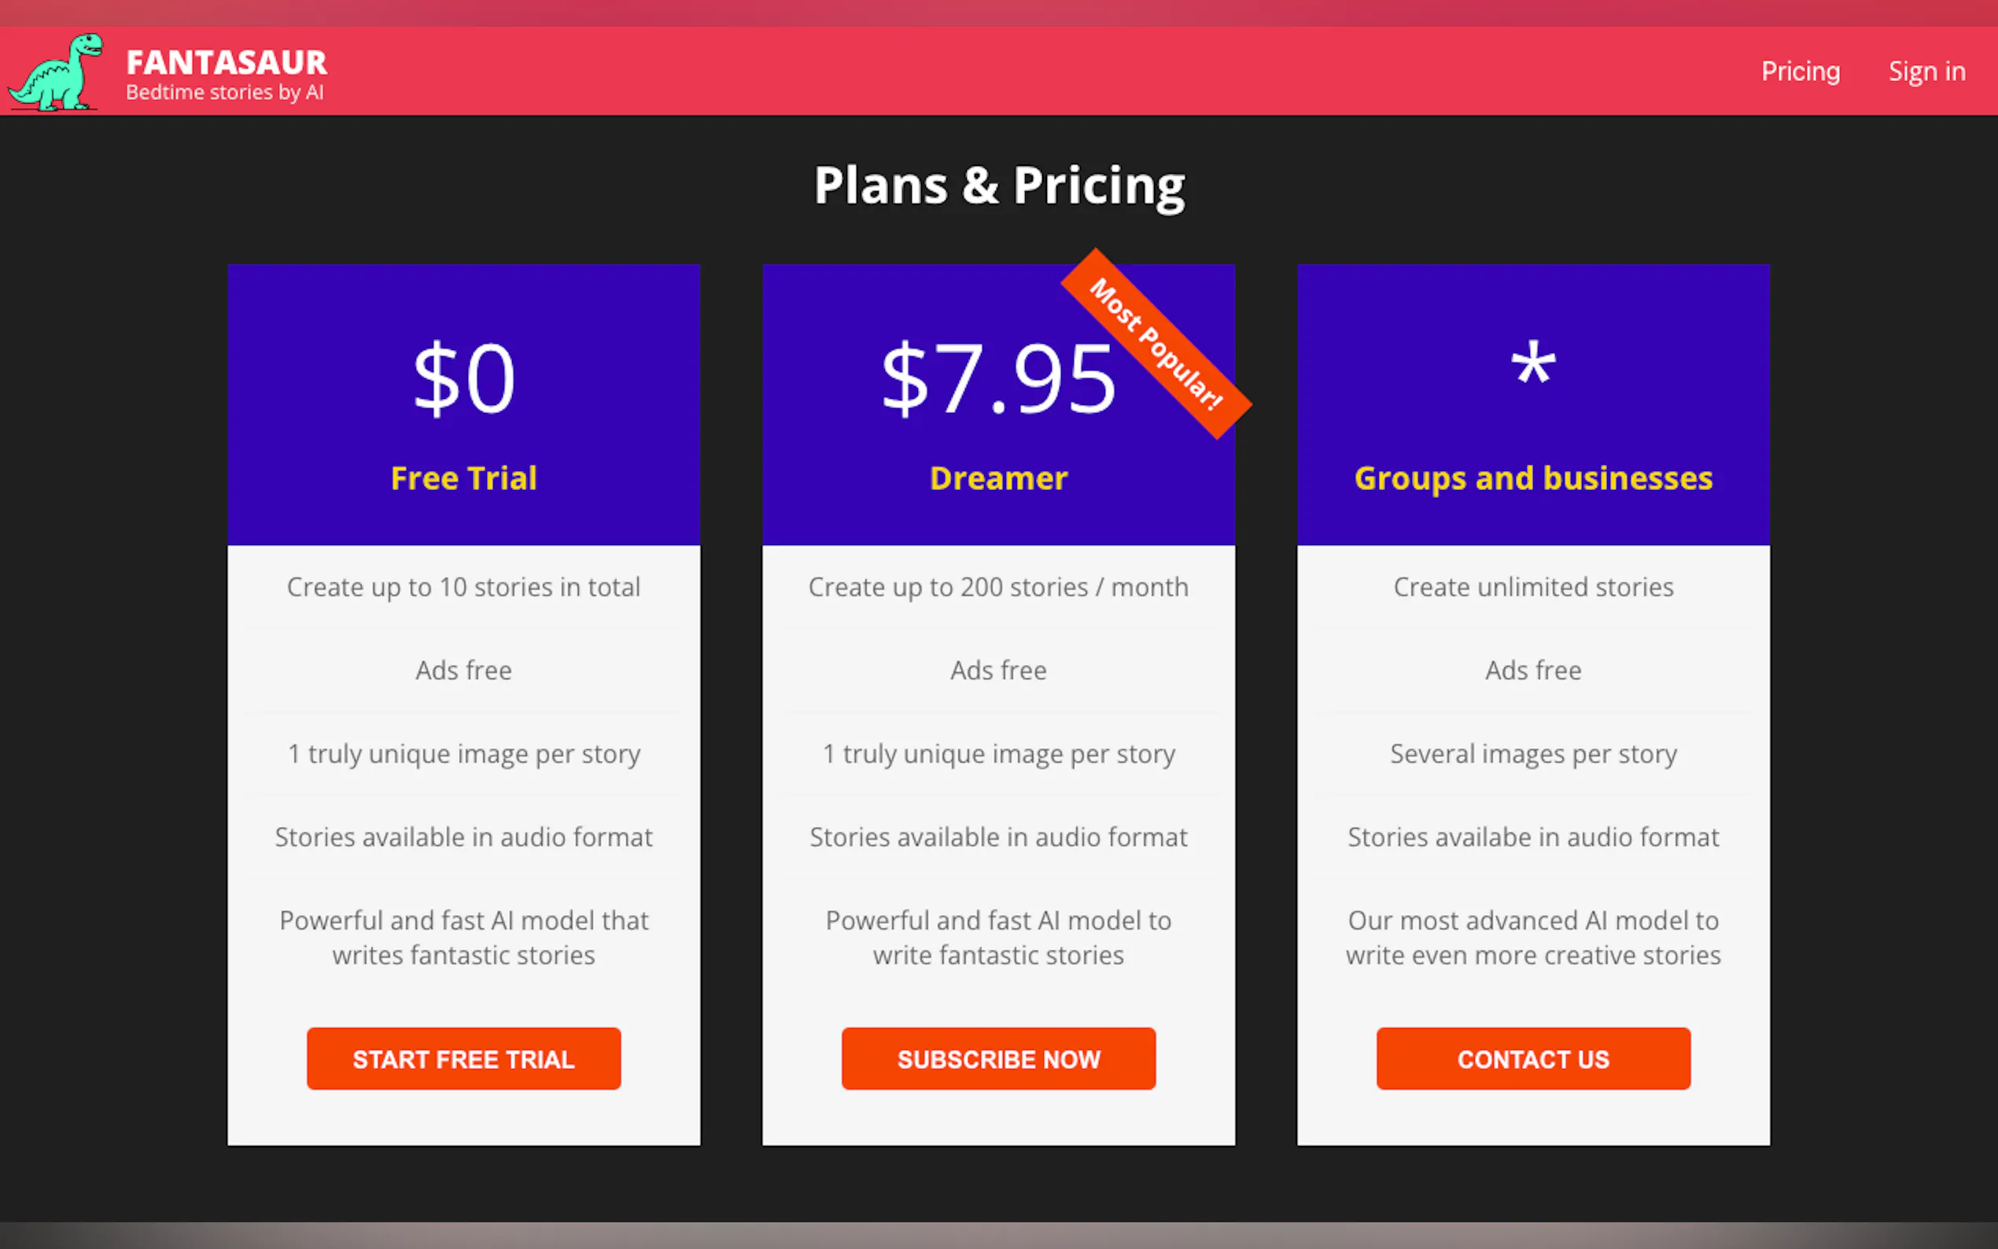1998x1249 pixels.
Task: Click the Free Trial plan title
Action: (463, 478)
